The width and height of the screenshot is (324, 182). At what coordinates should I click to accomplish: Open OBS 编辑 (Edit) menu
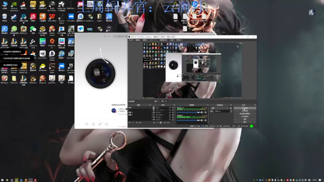pos(138,40)
